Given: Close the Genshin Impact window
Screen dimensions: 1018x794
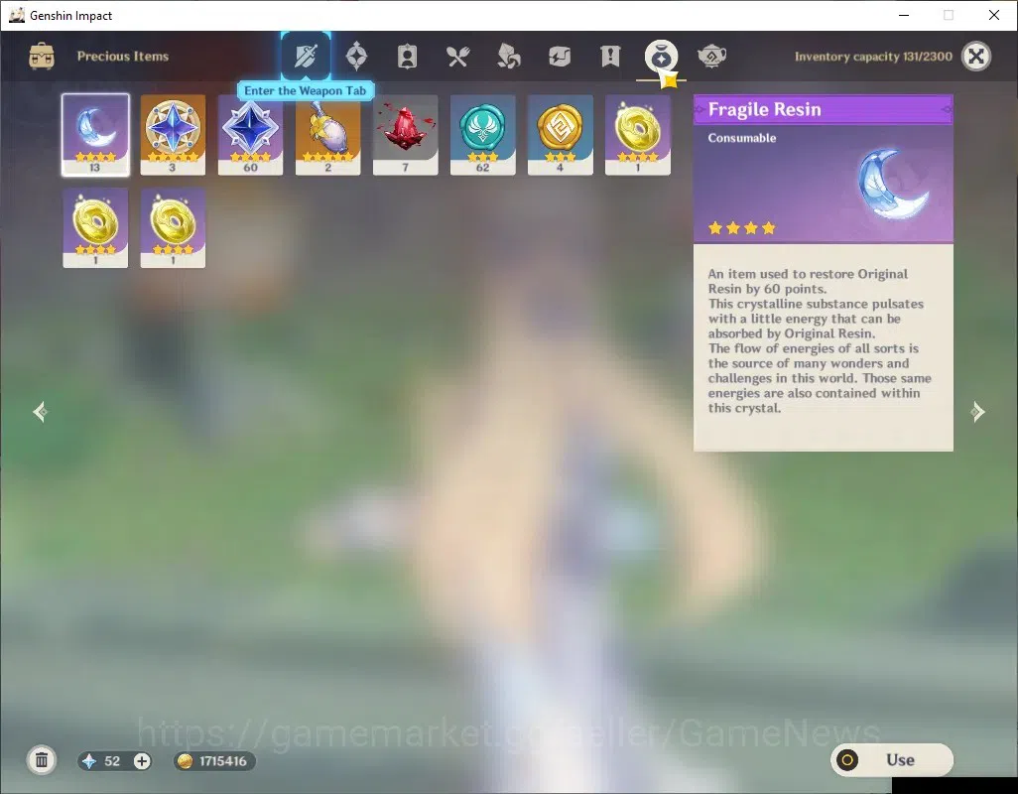Looking at the screenshot, I should click(993, 15).
